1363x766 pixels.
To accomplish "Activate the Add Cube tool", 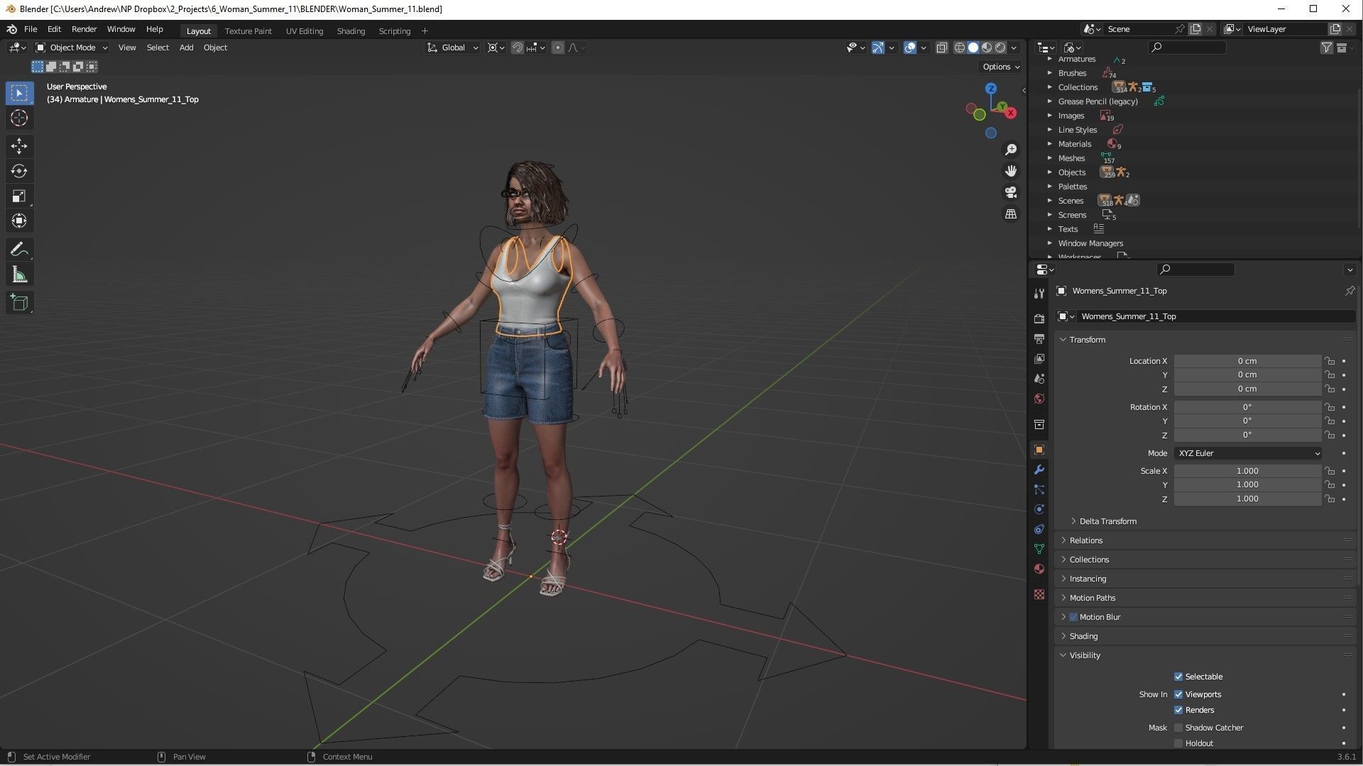I will click(19, 303).
